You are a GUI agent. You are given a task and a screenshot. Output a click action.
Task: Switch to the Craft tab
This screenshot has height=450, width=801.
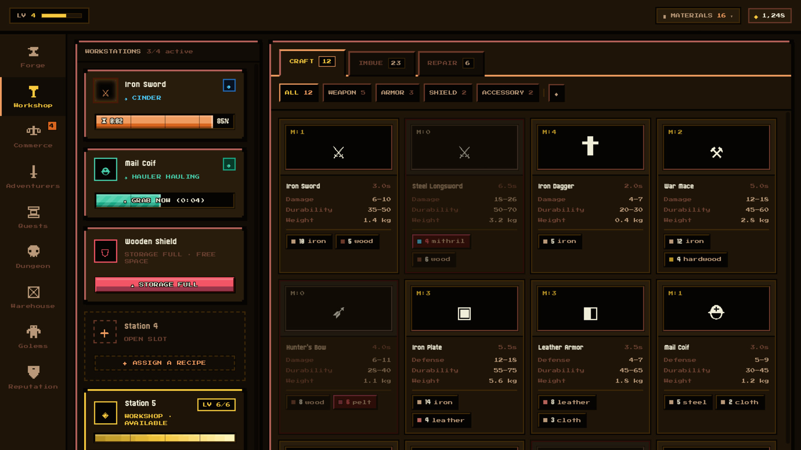(312, 62)
